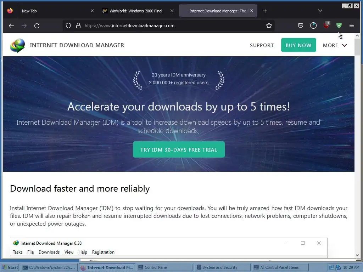The height and width of the screenshot is (272, 363).
Task: Click the vertical scrollbar thumb
Action: coord(357,47)
